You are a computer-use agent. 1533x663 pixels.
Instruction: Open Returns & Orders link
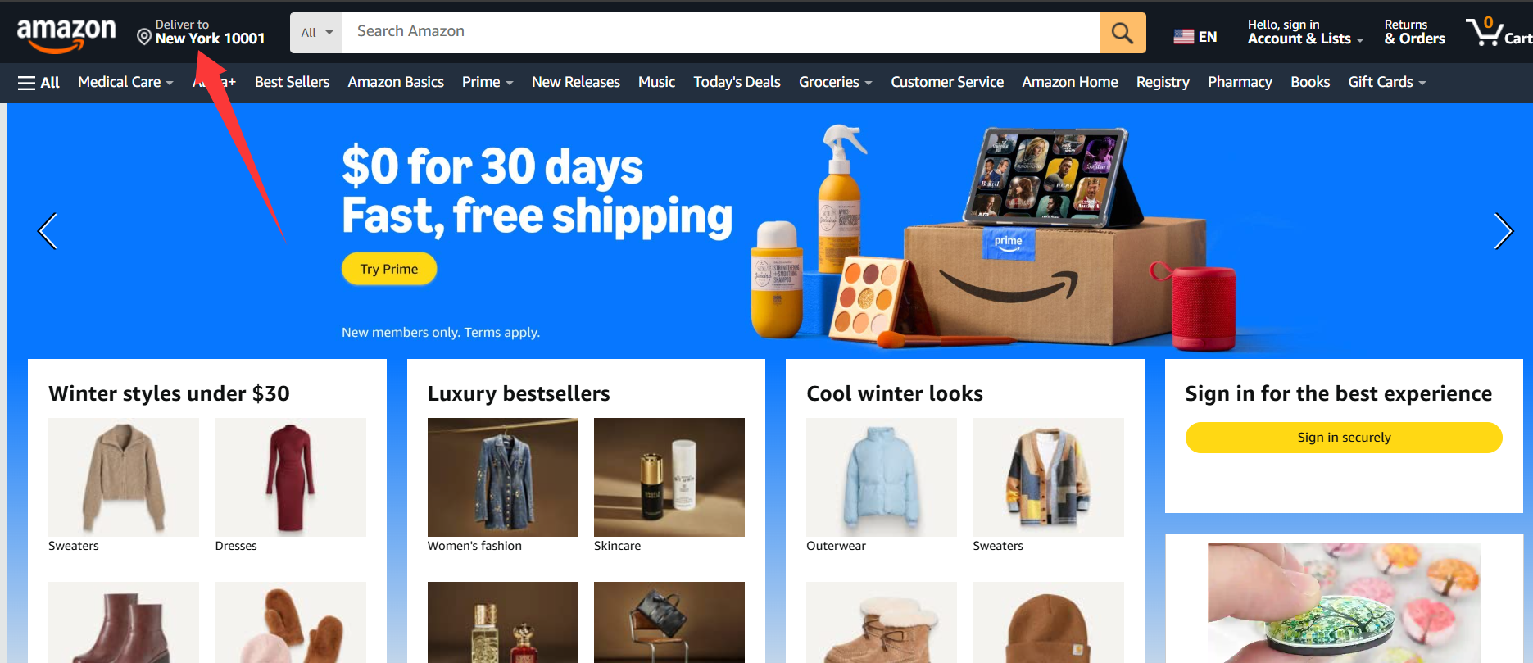[1414, 32]
